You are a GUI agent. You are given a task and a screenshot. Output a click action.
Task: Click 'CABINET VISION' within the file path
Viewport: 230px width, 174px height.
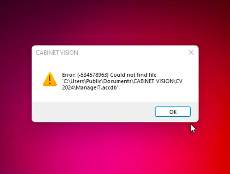point(154,81)
